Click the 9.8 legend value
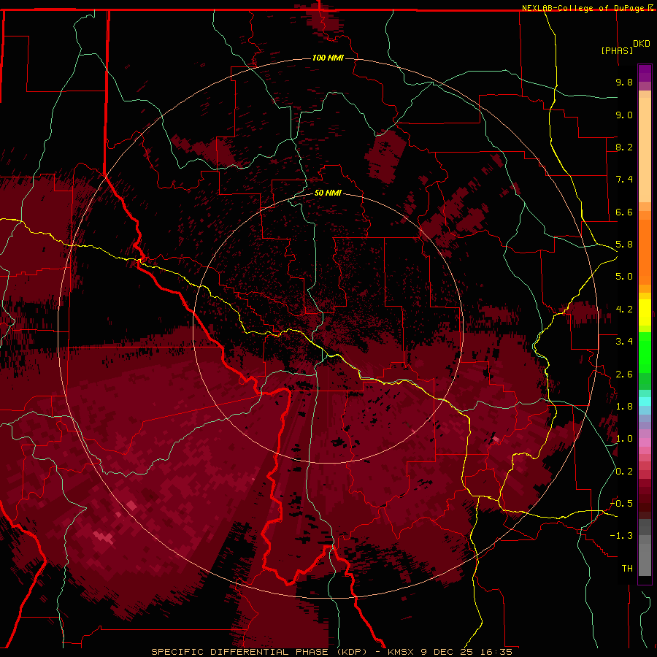The image size is (657, 657). pyautogui.click(x=624, y=82)
